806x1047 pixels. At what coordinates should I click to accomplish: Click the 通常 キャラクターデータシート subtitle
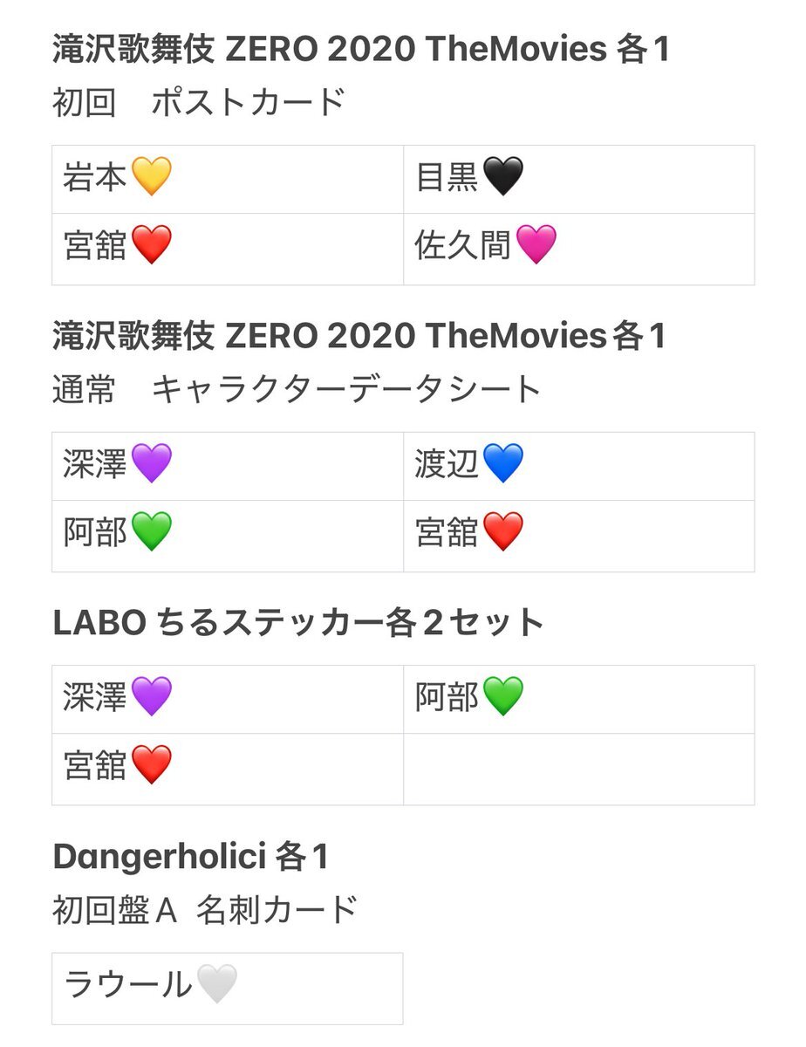tap(297, 389)
